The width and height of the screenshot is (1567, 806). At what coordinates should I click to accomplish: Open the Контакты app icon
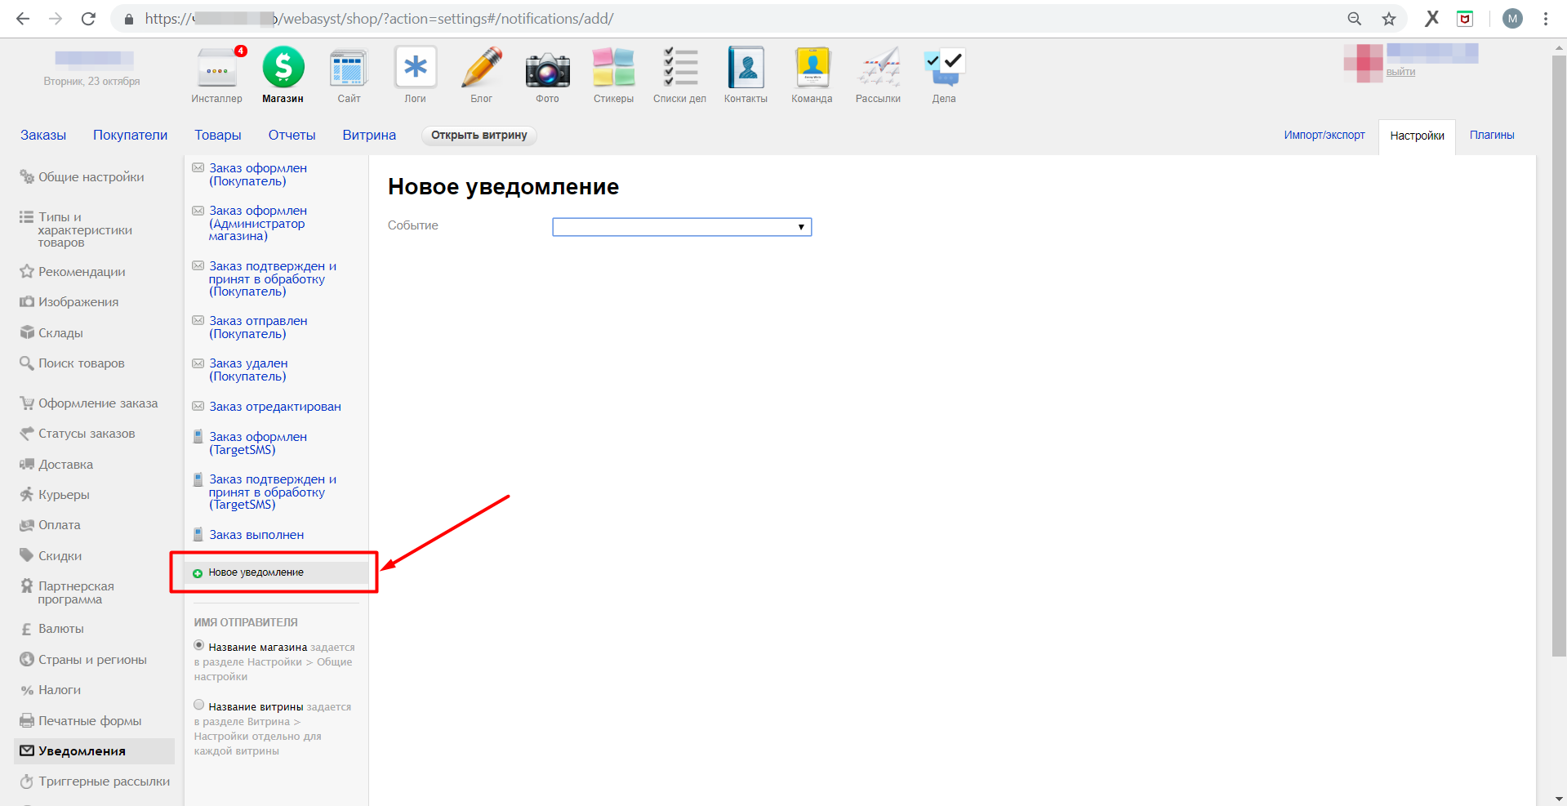tap(746, 68)
